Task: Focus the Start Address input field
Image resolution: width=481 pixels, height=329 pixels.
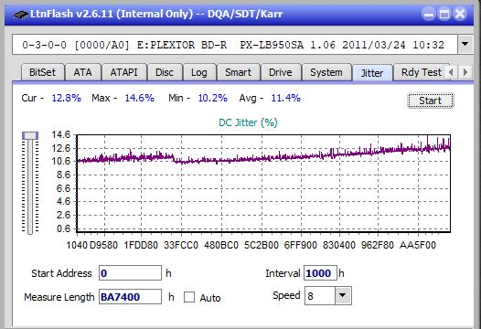Action: point(130,273)
